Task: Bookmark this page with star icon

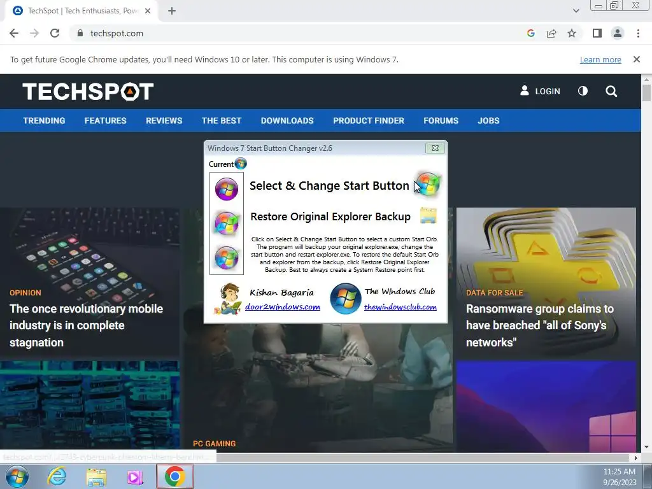Action: [x=572, y=33]
